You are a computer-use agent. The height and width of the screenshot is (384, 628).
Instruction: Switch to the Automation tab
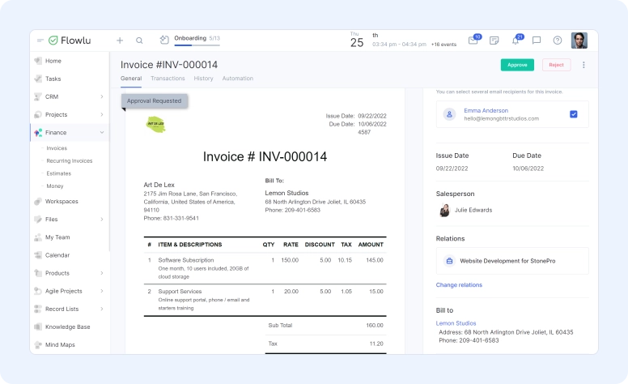pos(238,79)
